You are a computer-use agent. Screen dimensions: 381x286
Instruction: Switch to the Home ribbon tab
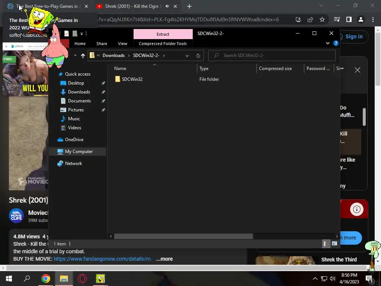[80, 44]
